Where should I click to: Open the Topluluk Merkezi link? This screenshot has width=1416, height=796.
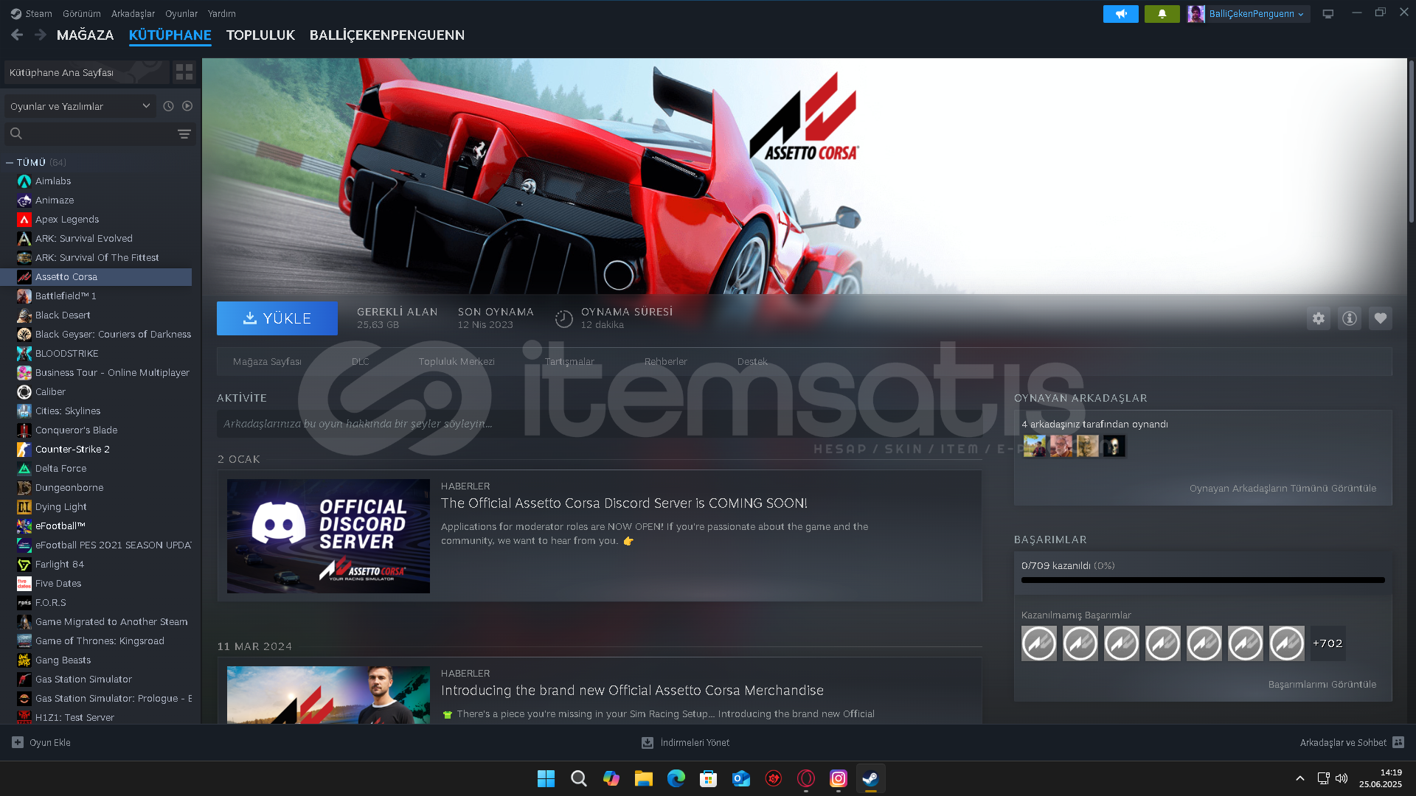(x=457, y=362)
